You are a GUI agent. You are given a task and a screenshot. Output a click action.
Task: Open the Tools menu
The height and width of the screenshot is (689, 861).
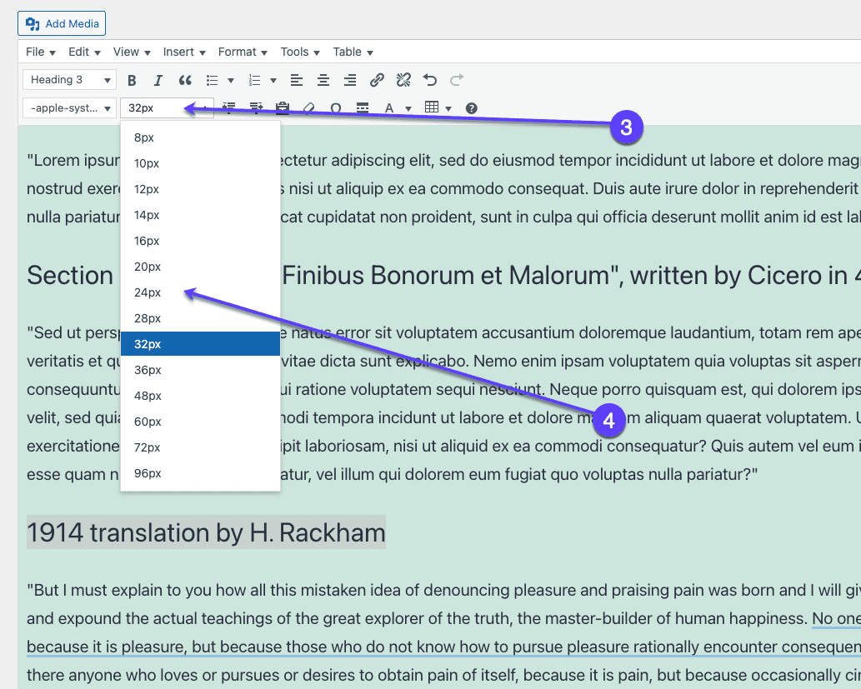click(x=300, y=52)
